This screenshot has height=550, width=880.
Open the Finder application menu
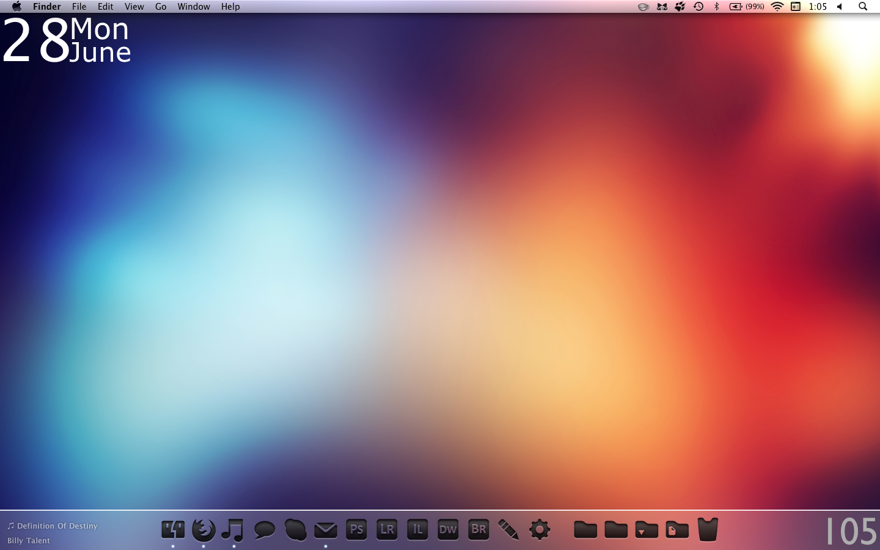click(x=47, y=7)
